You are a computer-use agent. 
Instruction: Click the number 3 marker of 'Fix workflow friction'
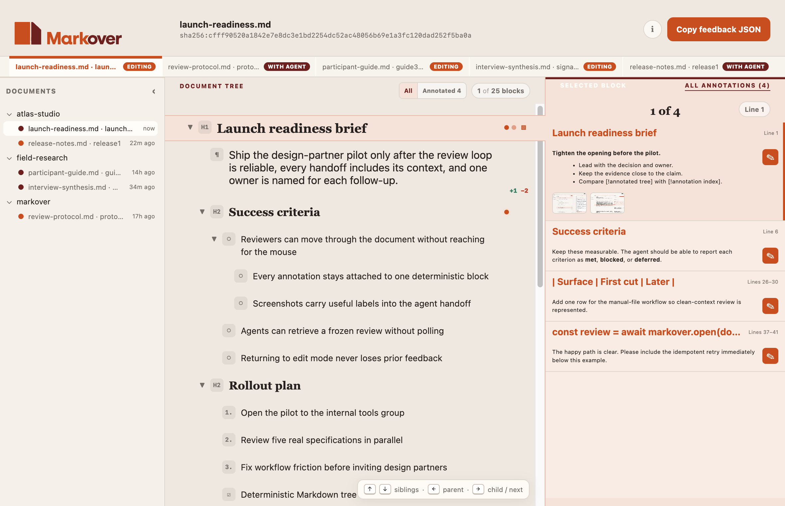[x=229, y=467]
